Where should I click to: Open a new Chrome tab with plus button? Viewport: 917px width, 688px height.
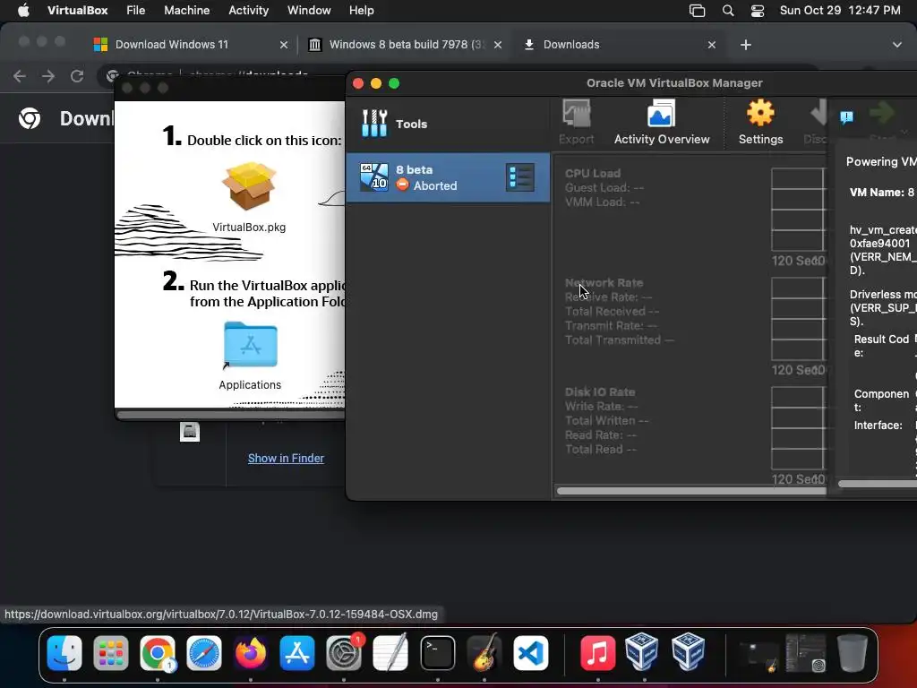pyautogui.click(x=746, y=45)
